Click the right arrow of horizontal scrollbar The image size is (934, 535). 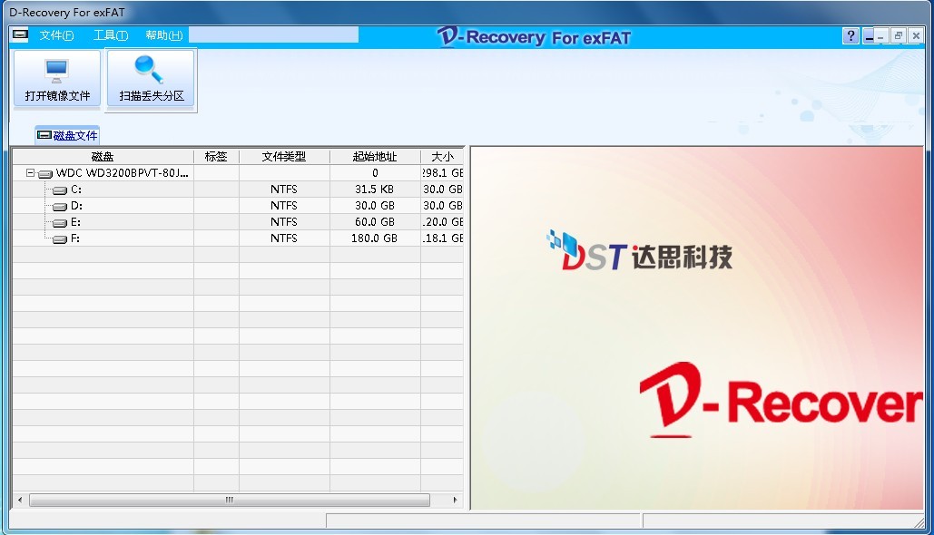(456, 500)
